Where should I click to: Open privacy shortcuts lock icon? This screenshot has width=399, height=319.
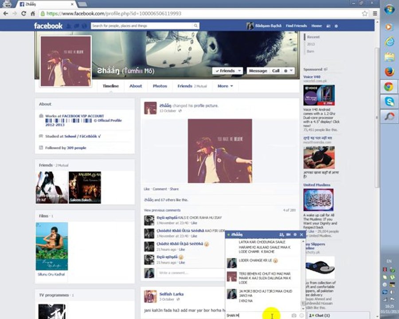328,26
